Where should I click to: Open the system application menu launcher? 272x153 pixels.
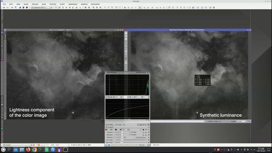(x=3, y=150)
